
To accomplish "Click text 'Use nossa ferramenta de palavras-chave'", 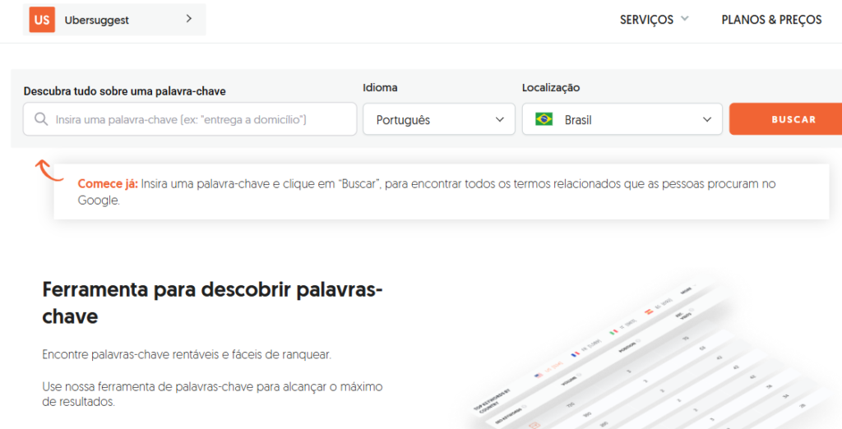I will tap(148, 386).
